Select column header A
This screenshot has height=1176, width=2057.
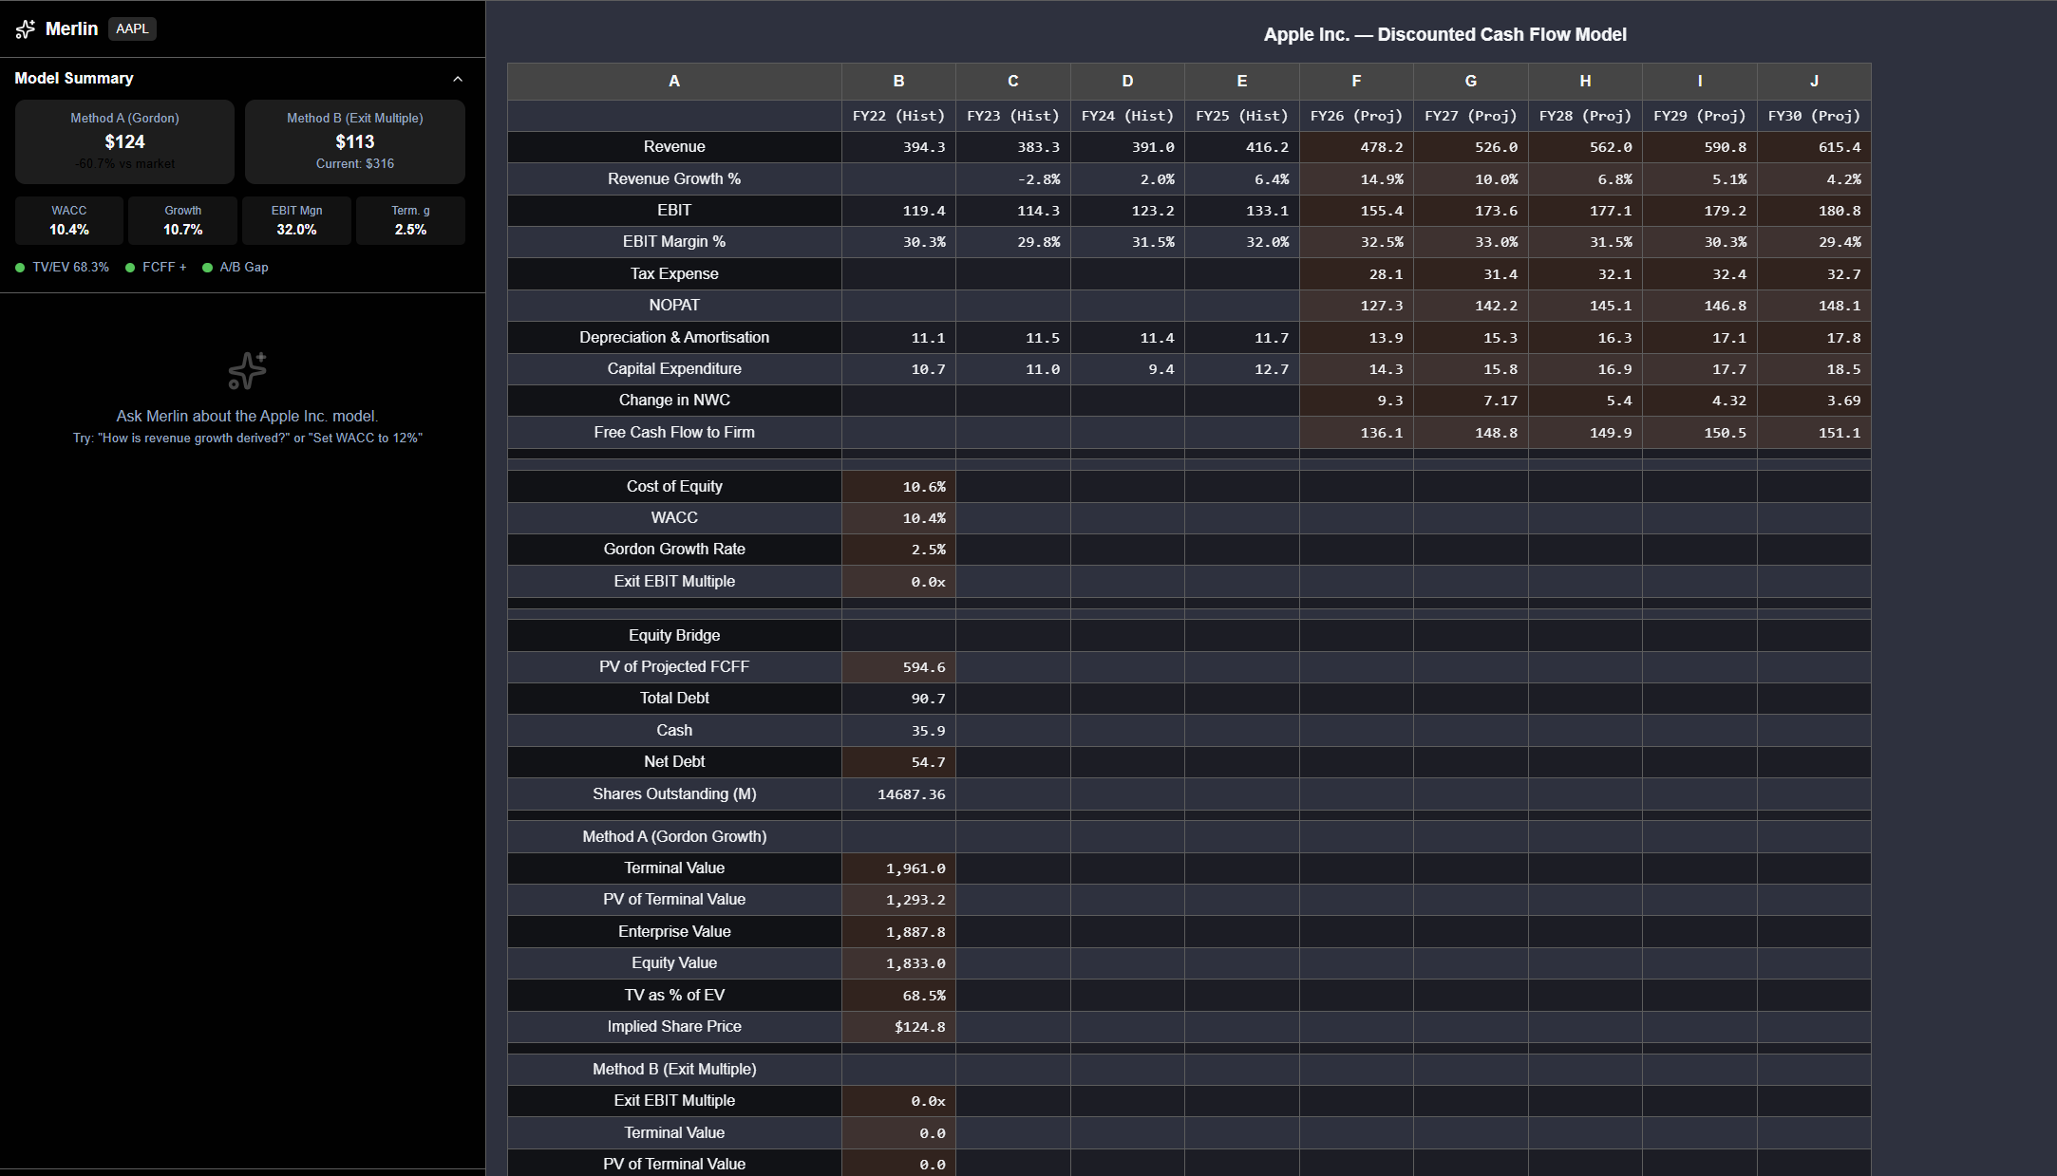[x=674, y=82]
